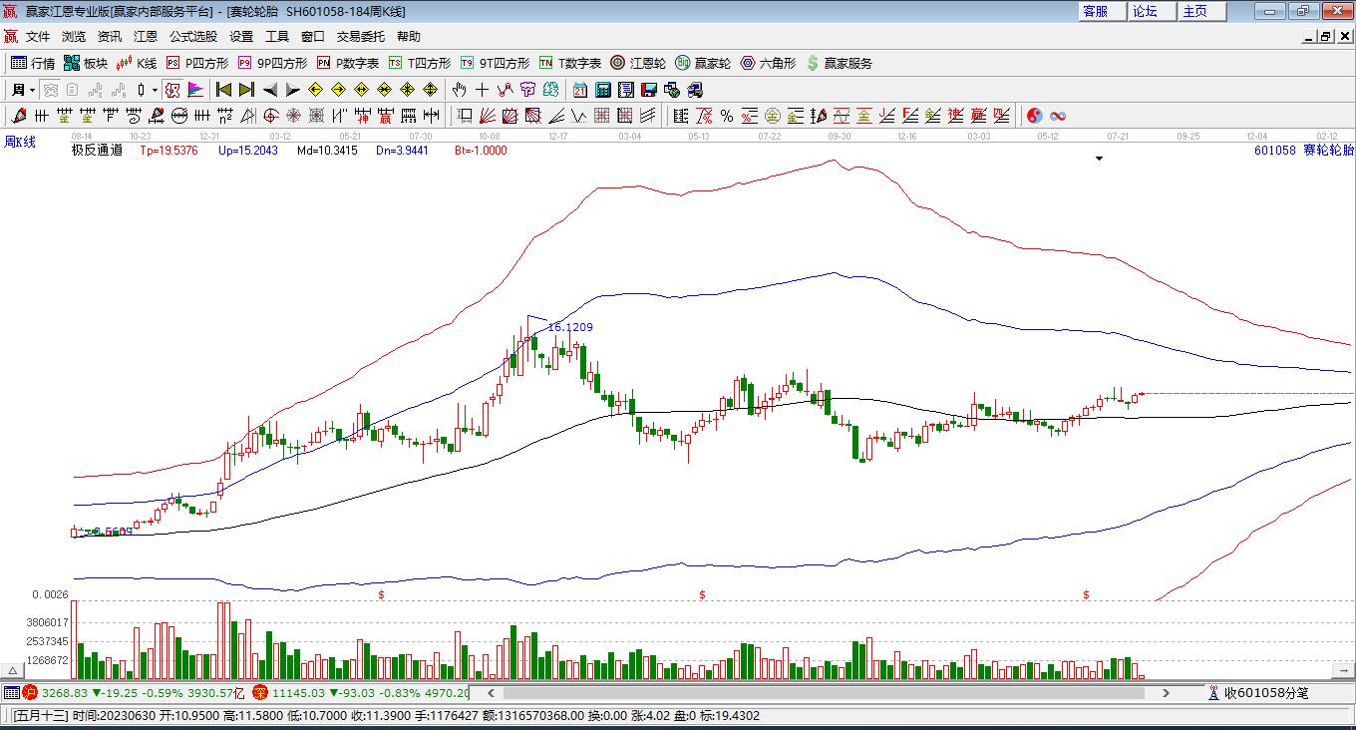Click the 16.1209 peak price label
Viewport: 1356px width, 730px height.
(x=570, y=327)
